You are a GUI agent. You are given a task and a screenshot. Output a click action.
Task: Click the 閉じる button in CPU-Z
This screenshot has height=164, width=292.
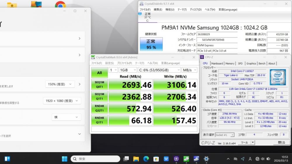click(x=281, y=143)
